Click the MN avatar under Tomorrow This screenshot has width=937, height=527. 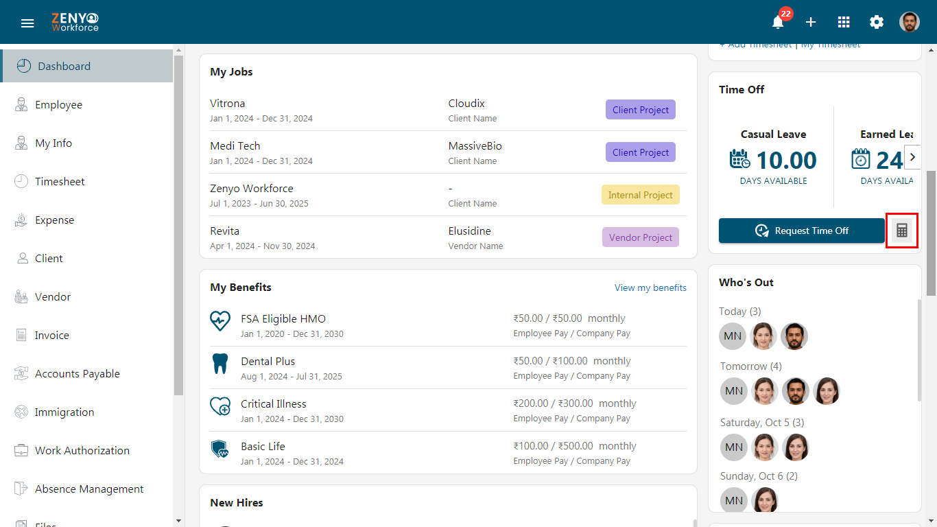(734, 391)
